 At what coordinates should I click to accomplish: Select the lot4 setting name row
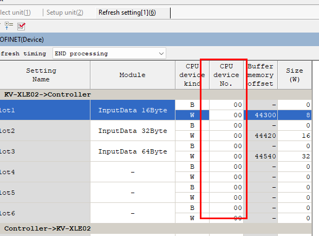(45, 172)
